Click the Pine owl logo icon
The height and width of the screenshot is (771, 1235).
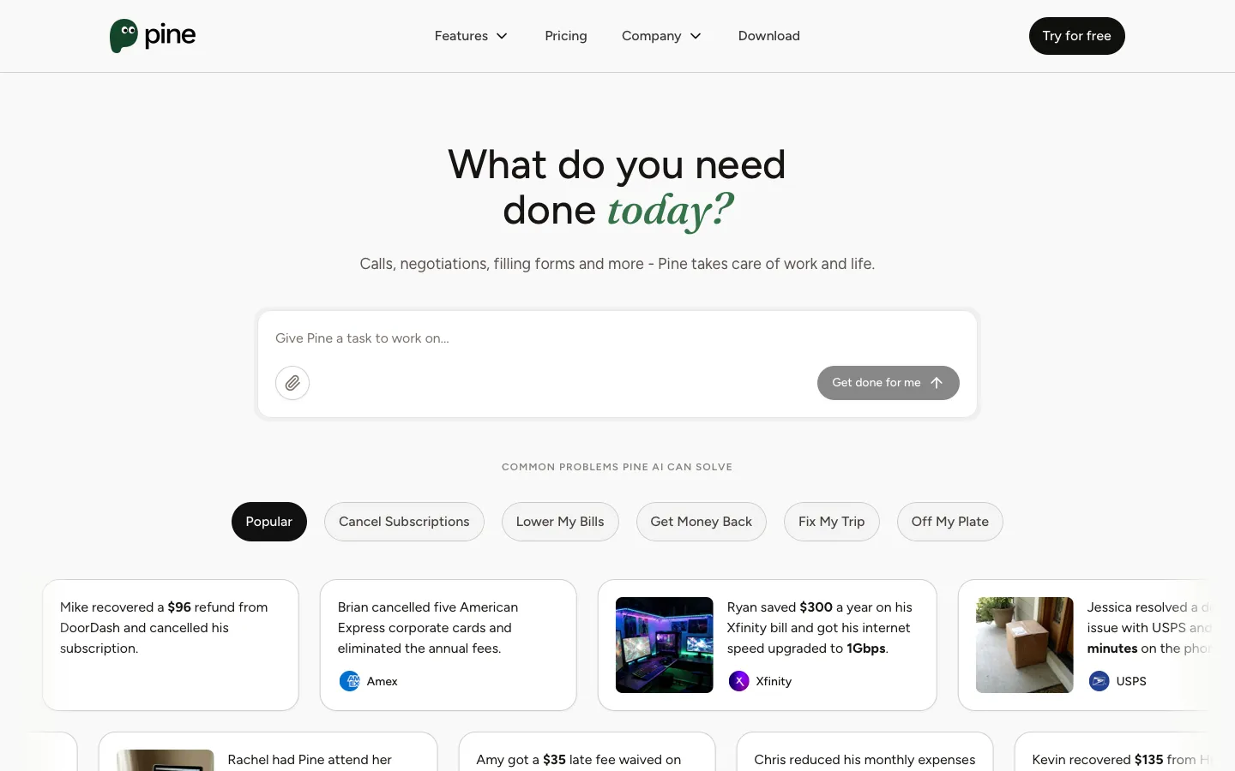click(123, 36)
